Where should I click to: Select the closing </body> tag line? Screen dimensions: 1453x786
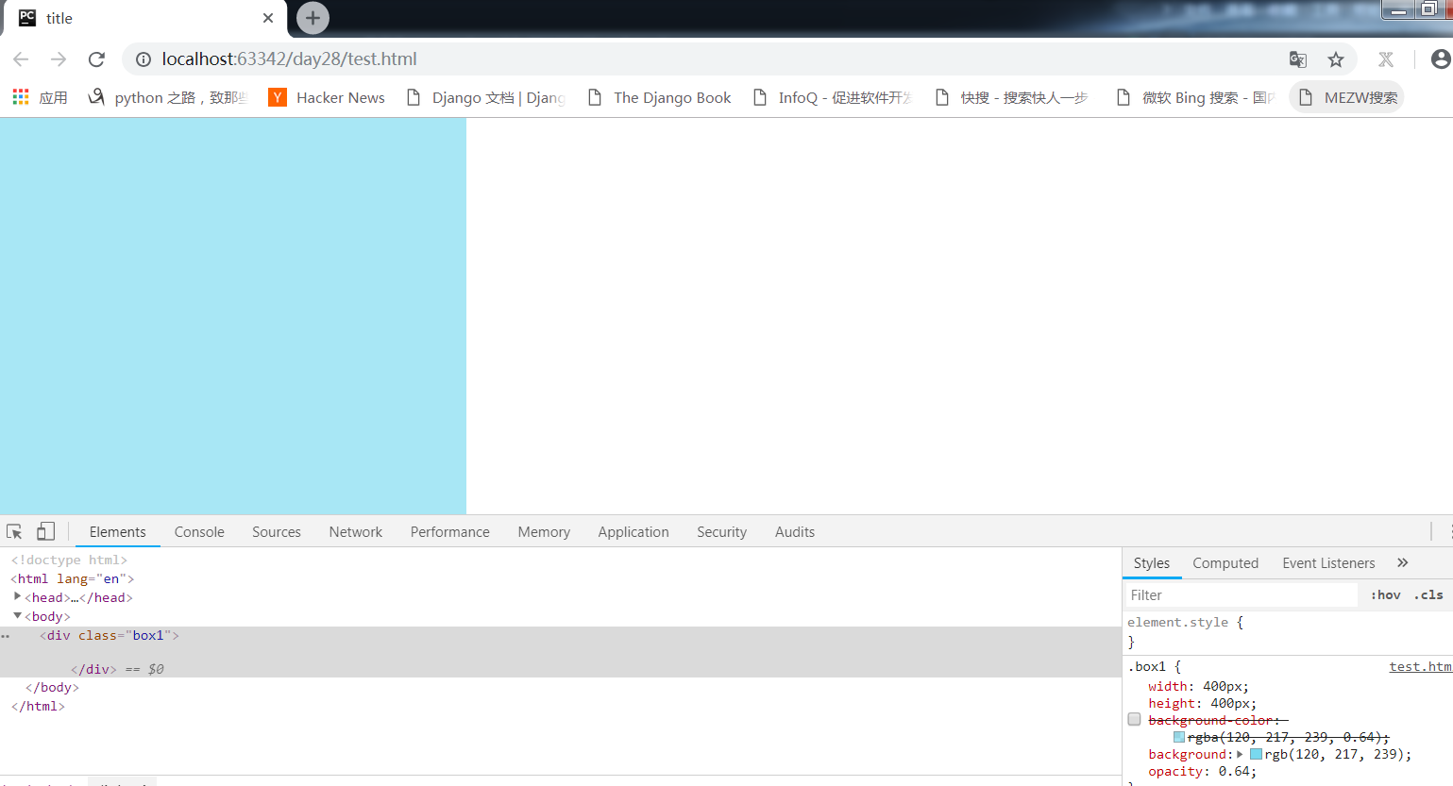(x=52, y=688)
